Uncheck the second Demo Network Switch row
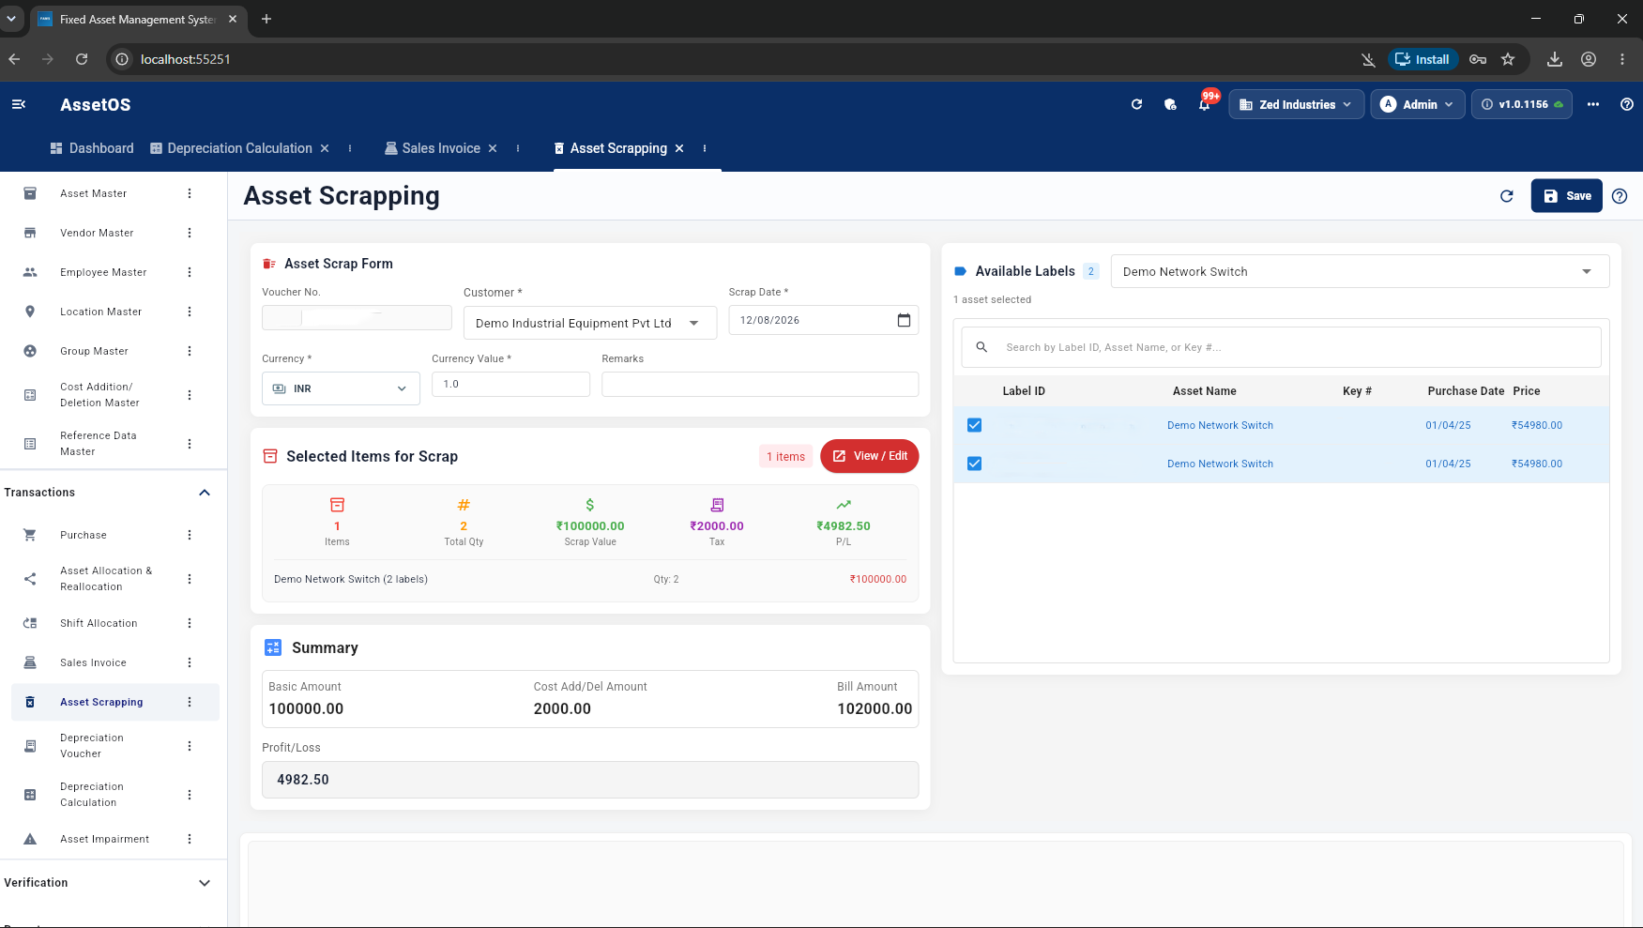Image resolution: width=1643 pixels, height=928 pixels. pyautogui.click(x=975, y=464)
